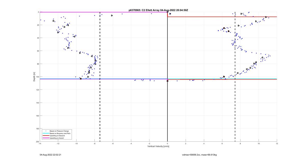Click the depth axis tick label '180'
This screenshot has height=159, width=306.
37,129
